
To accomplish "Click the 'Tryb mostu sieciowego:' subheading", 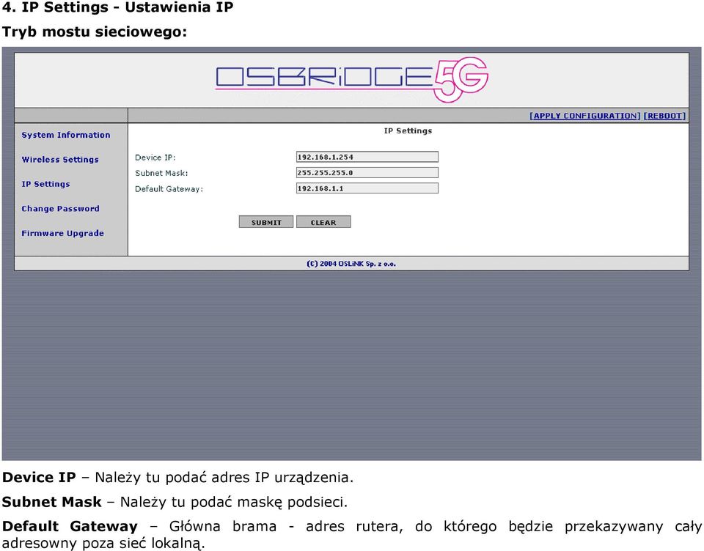I will (x=95, y=32).
